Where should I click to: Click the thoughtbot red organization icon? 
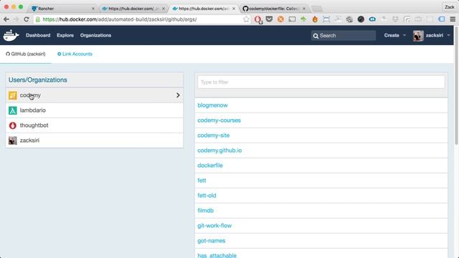click(x=13, y=125)
